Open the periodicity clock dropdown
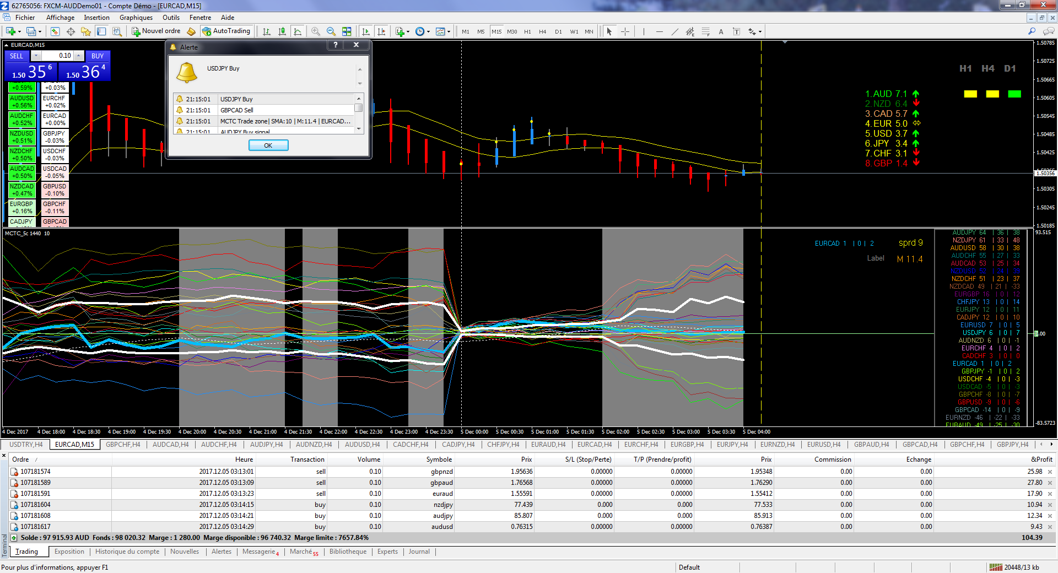 pos(428,31)
